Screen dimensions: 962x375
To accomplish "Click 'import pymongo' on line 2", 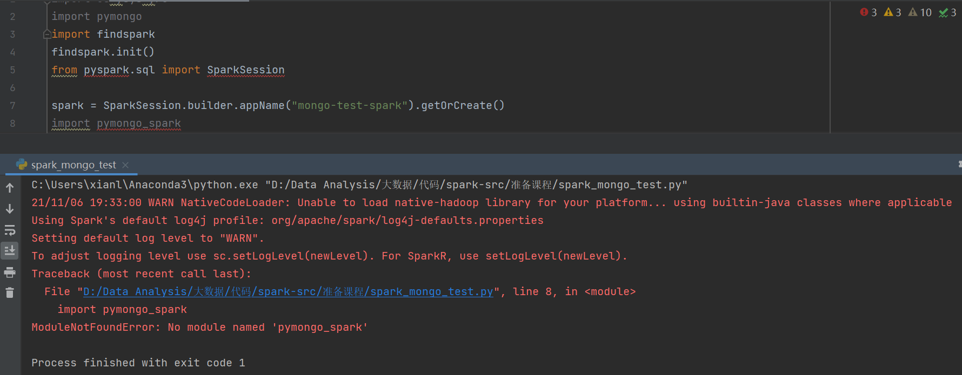I will click(97, 17).
